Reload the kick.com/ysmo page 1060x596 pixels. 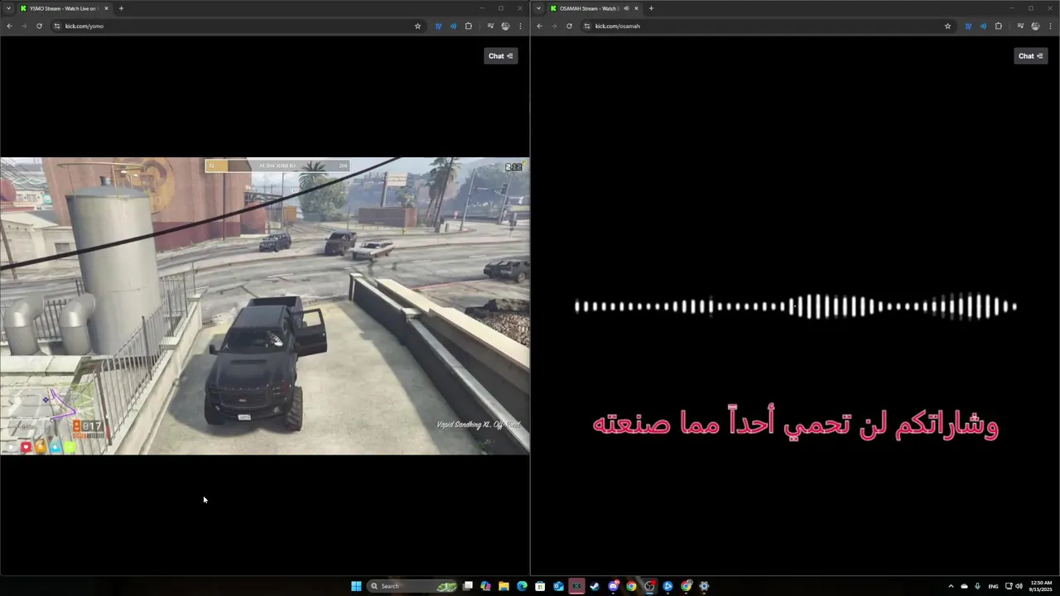tap(39, 26)
